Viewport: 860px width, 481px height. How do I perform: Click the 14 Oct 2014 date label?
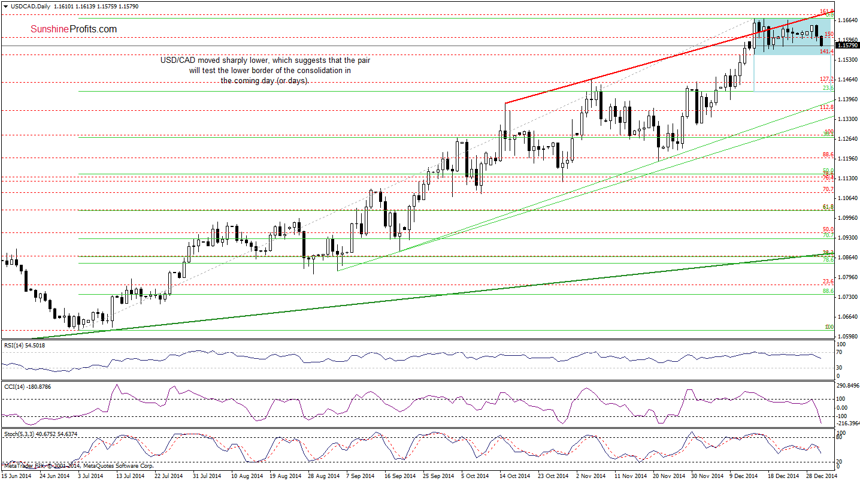pyautogui.click(x=516, y=476)
